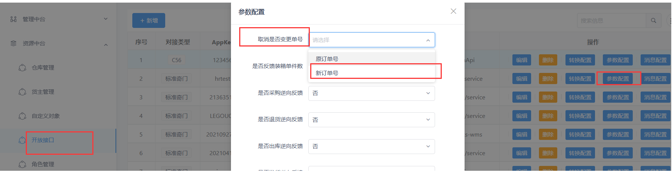This screenshot has width=672, height=173.
Task: Open the 是否采购逆向反馈 dropdown
Action: click(x=372, y=93)
